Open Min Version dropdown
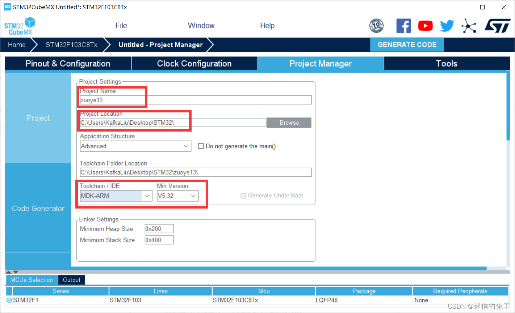Screen dimensions: 515x313 coord(178,196)
